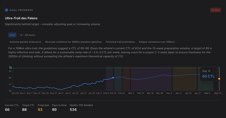Click the Goal Progress target icon
Screen dimensions: 226x118
(7, 10)
